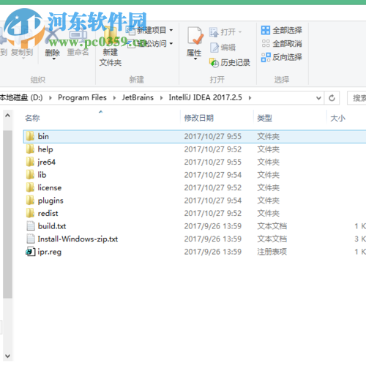Click the bin folder icon
The width and height of the screenshot is (366, 366).
30,136
